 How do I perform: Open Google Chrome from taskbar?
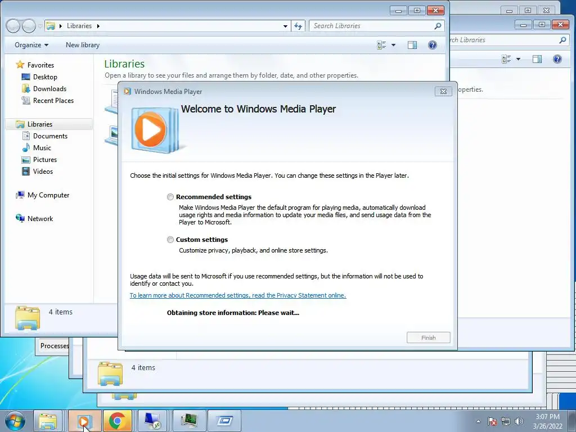117,421
